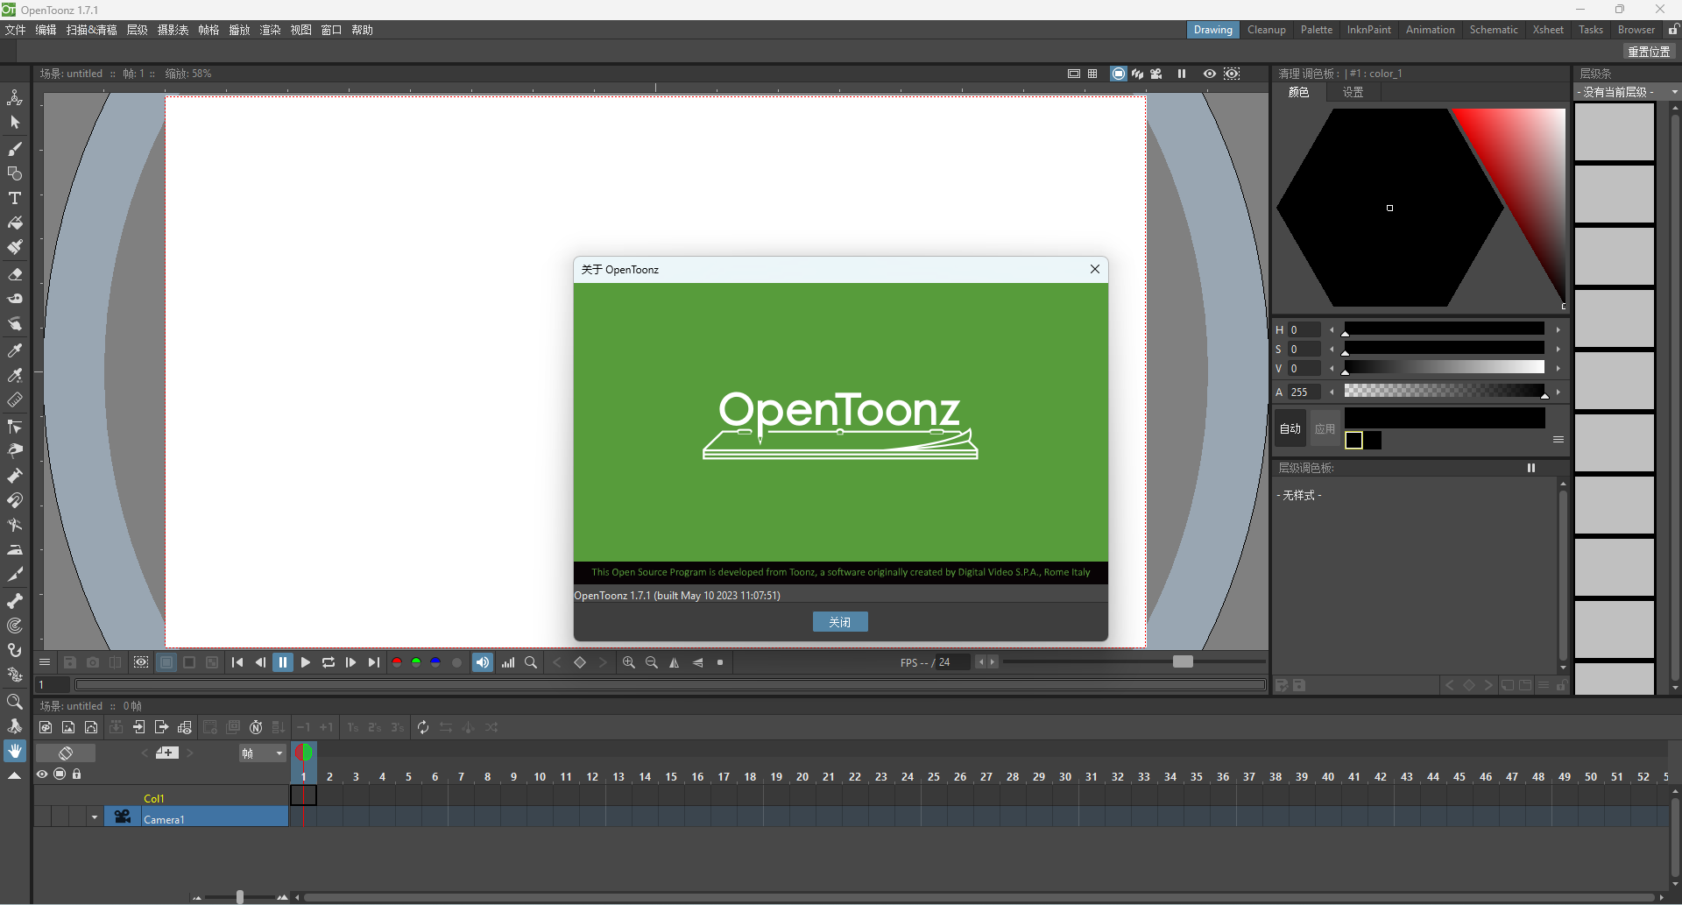Click the Histogram icon in playback bar
This screenshot has height=905, width=1682.
pos(508,662)
